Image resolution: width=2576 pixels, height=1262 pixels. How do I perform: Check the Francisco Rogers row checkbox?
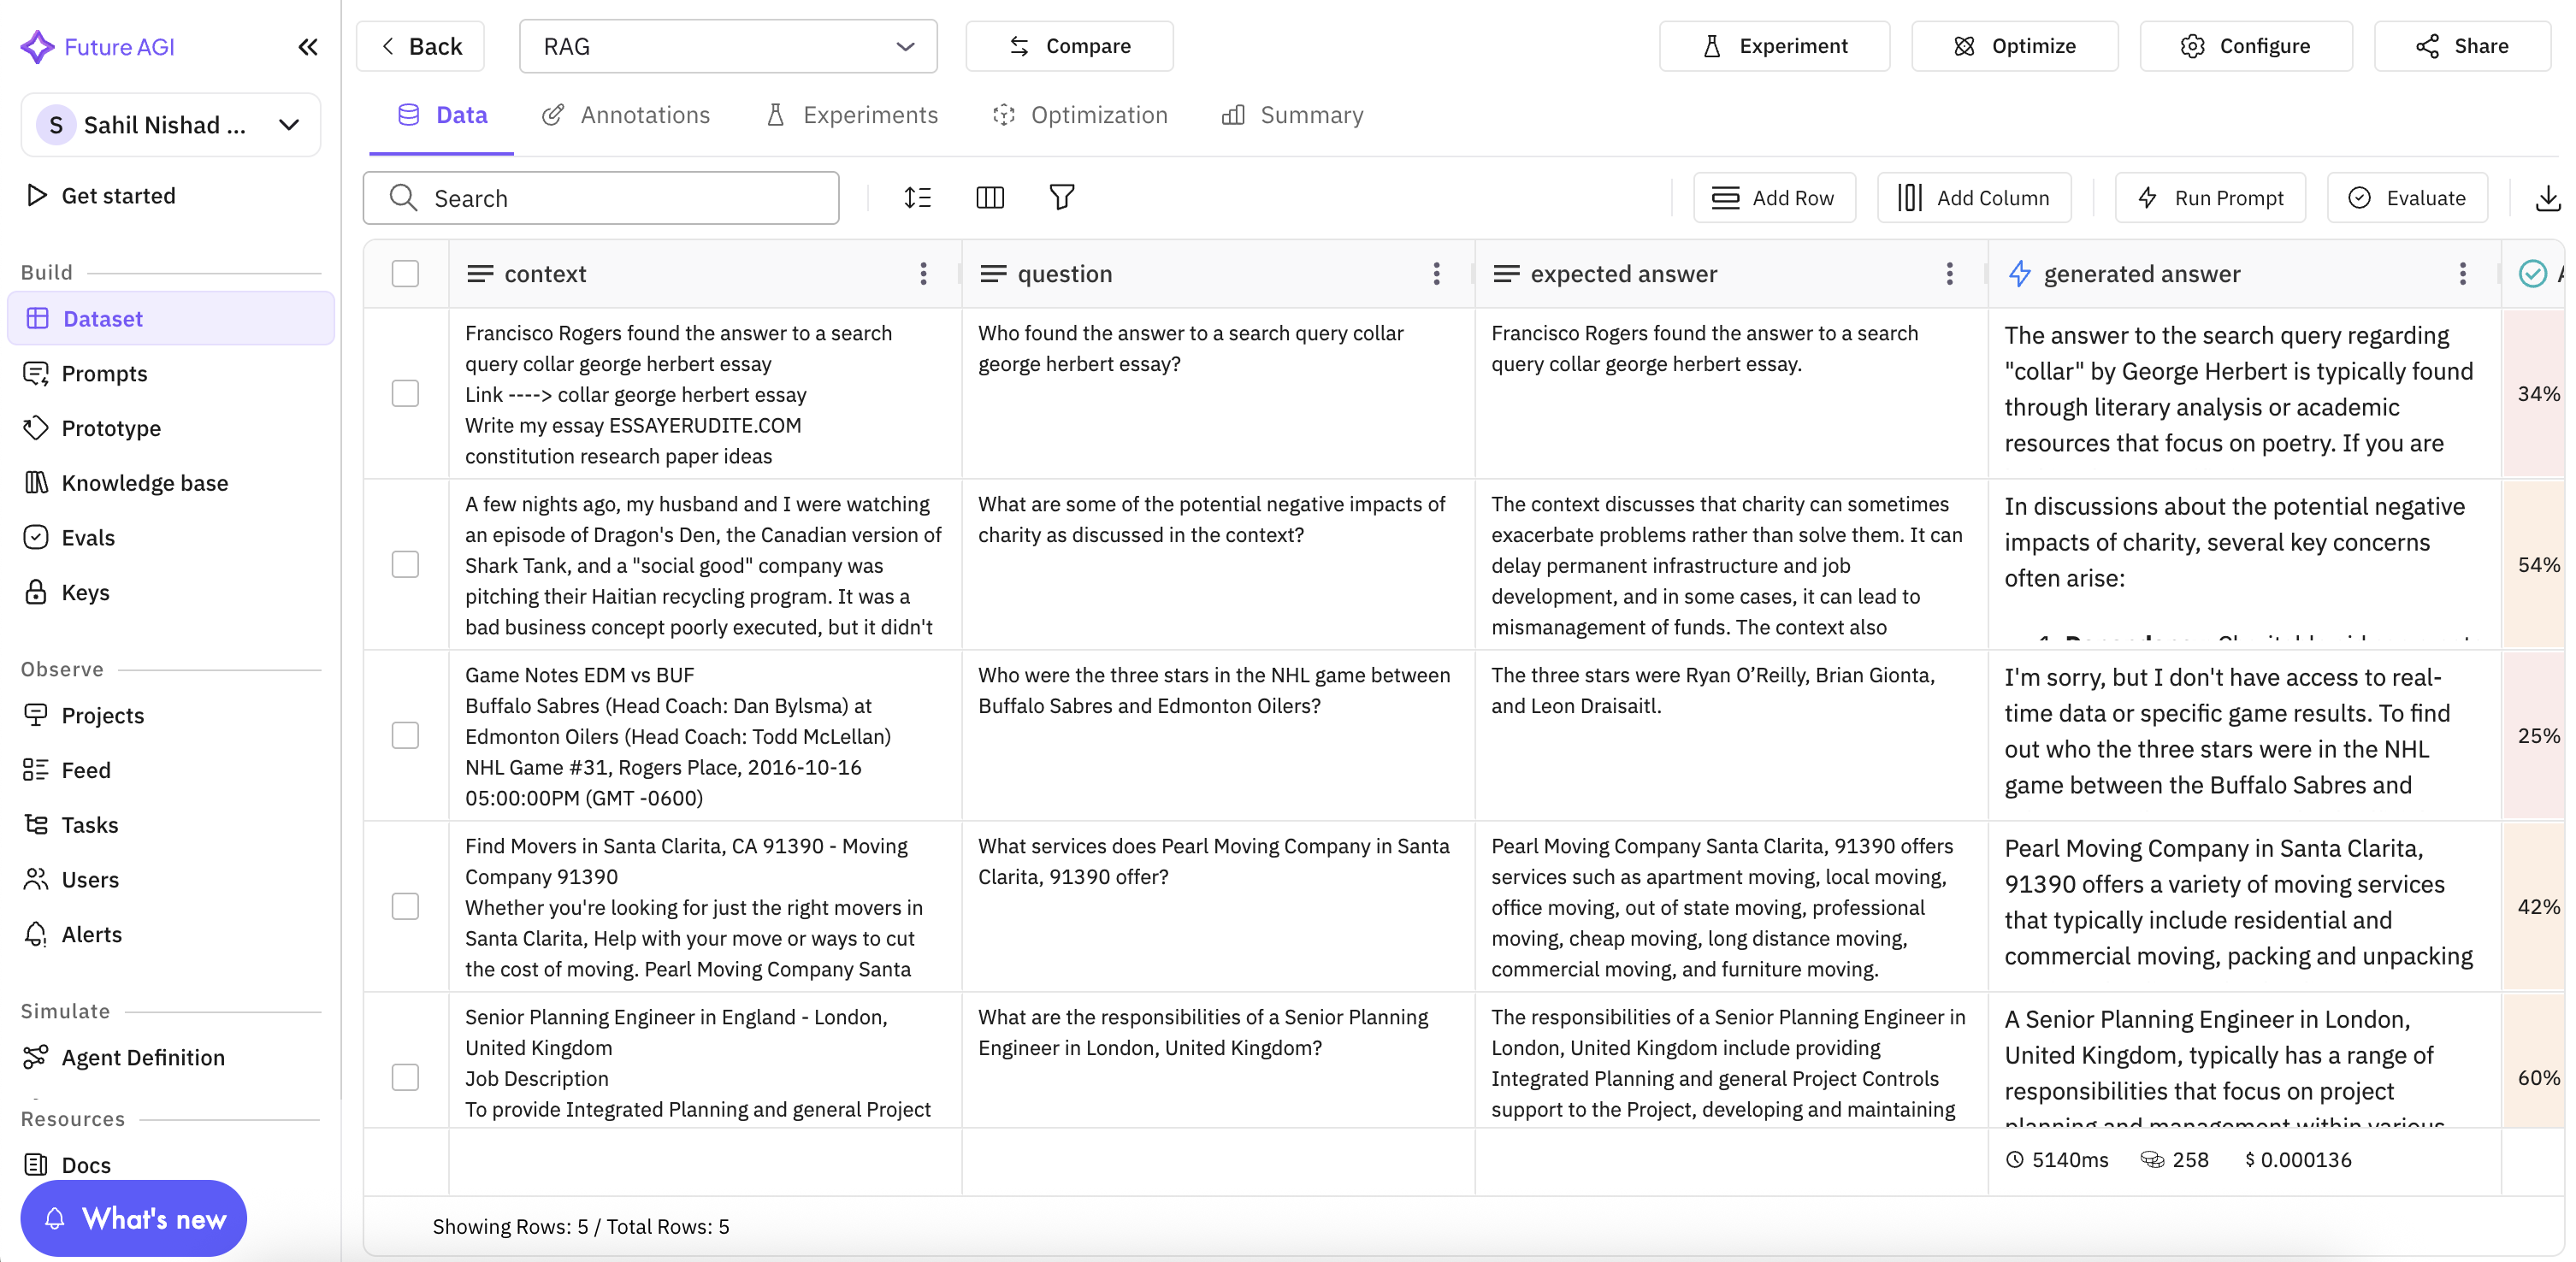(405, 393)
